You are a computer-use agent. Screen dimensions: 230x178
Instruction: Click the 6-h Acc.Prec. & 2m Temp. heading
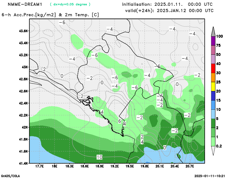(x=50, y=15)
